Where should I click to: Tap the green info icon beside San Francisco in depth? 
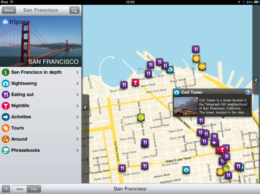click(6, 72)
